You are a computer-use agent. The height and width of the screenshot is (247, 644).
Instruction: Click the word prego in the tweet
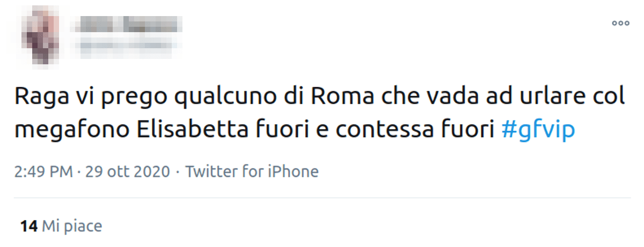124,98
